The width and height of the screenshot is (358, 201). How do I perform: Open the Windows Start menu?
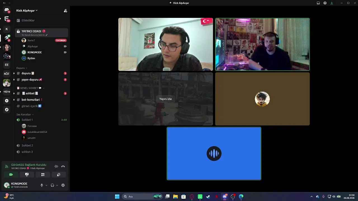pyautogui.click(x=117, y=197)
